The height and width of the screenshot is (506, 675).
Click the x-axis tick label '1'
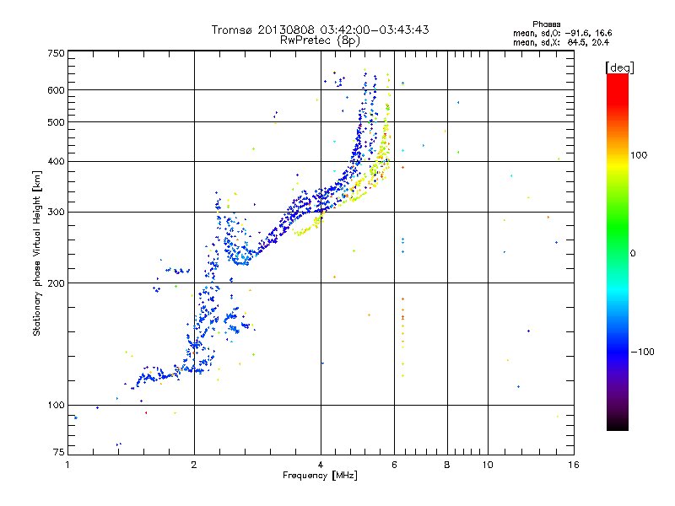click(67, 465)
